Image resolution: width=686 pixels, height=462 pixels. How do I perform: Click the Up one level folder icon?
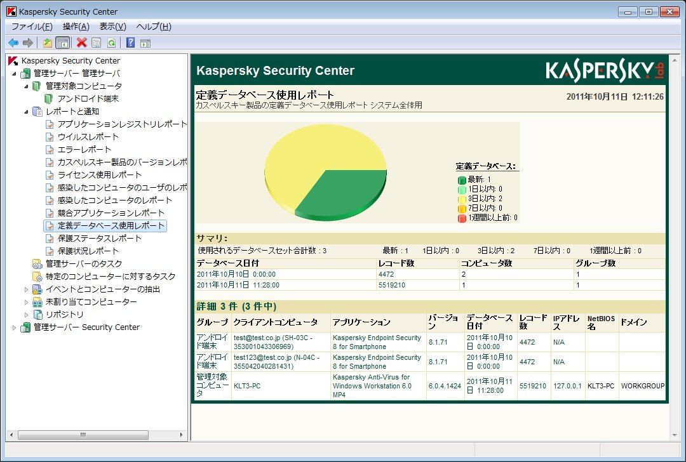coord(48,43)
